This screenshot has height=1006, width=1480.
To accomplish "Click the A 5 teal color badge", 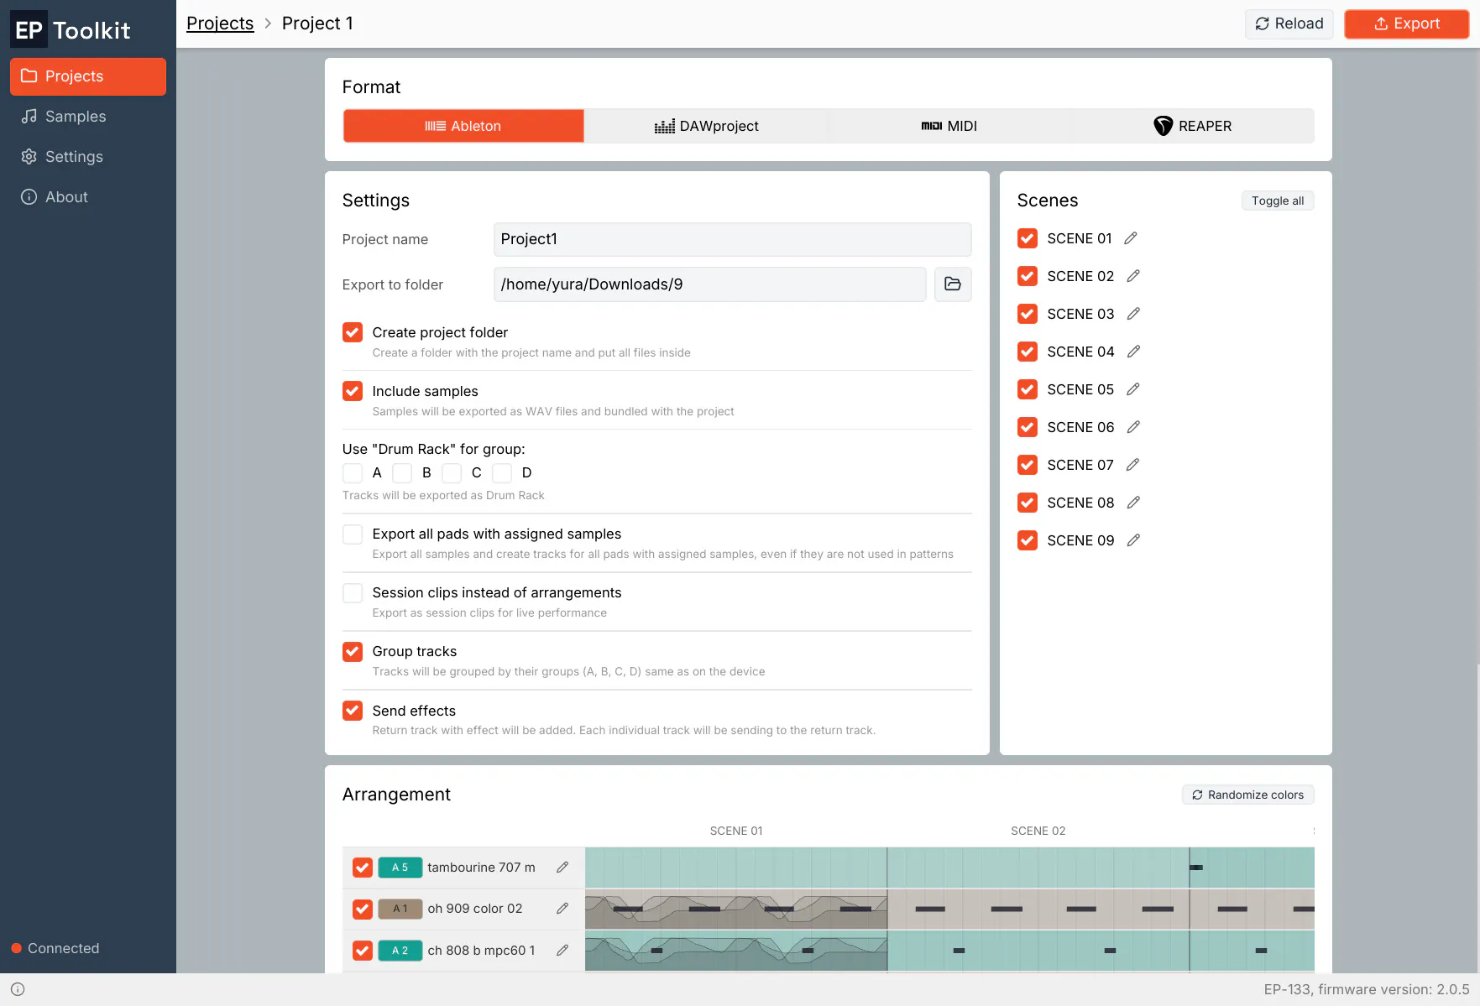I will [x=400, y=868].
